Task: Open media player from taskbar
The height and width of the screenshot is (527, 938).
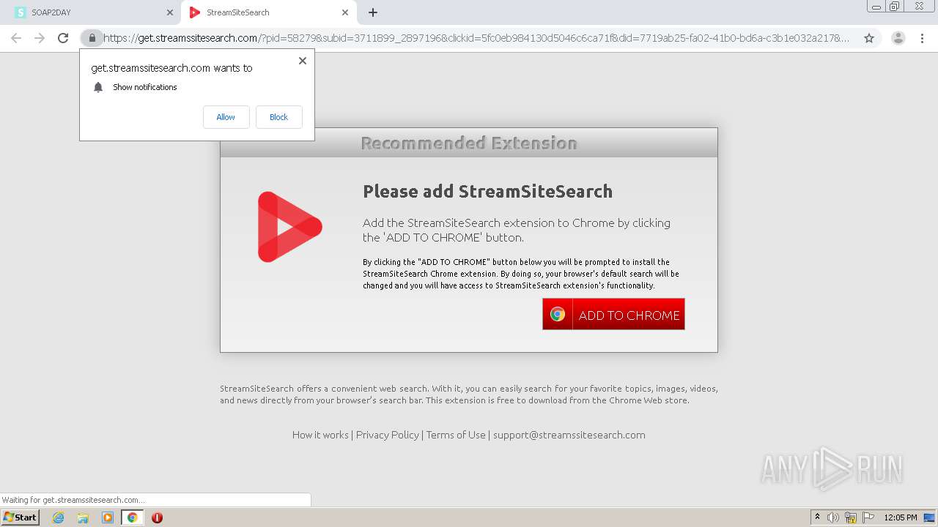Action: coord(108,517)
